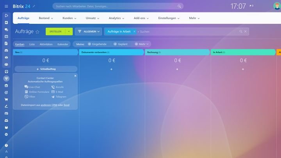Open the drive storage sidebar icon
Viewport: 281px width, 158px height.
(6, 50)
